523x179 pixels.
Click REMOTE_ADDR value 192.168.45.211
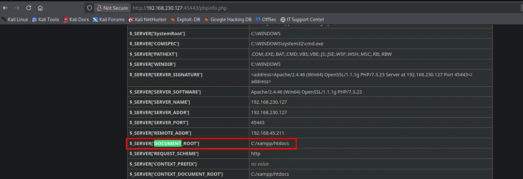pos(268,133)
